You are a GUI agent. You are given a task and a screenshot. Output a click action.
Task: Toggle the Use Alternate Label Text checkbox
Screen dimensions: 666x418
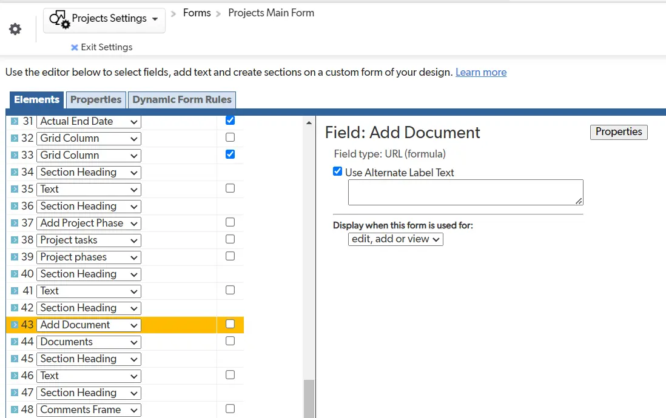(x=338, y=171)
